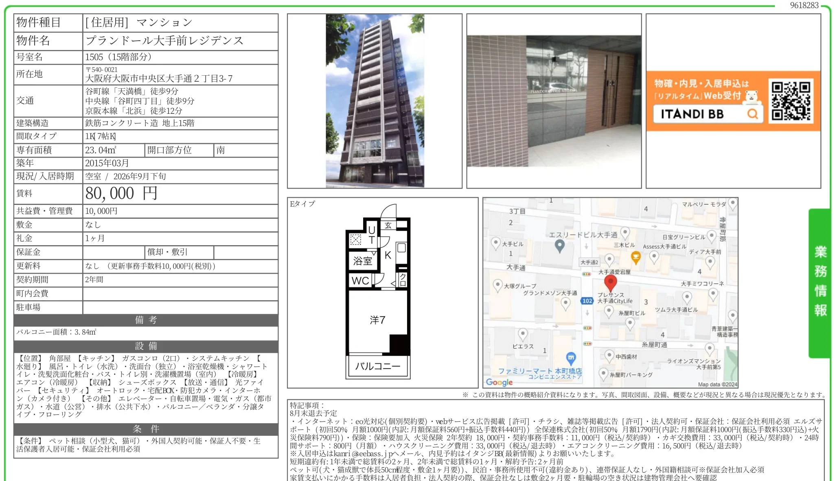Screen dimensions: 837x481
Task: Open the QR code in ITANDI banner
Action: (791, 101)
